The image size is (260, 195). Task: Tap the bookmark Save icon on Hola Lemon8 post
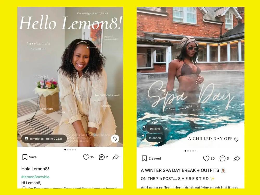click(25, 157)
